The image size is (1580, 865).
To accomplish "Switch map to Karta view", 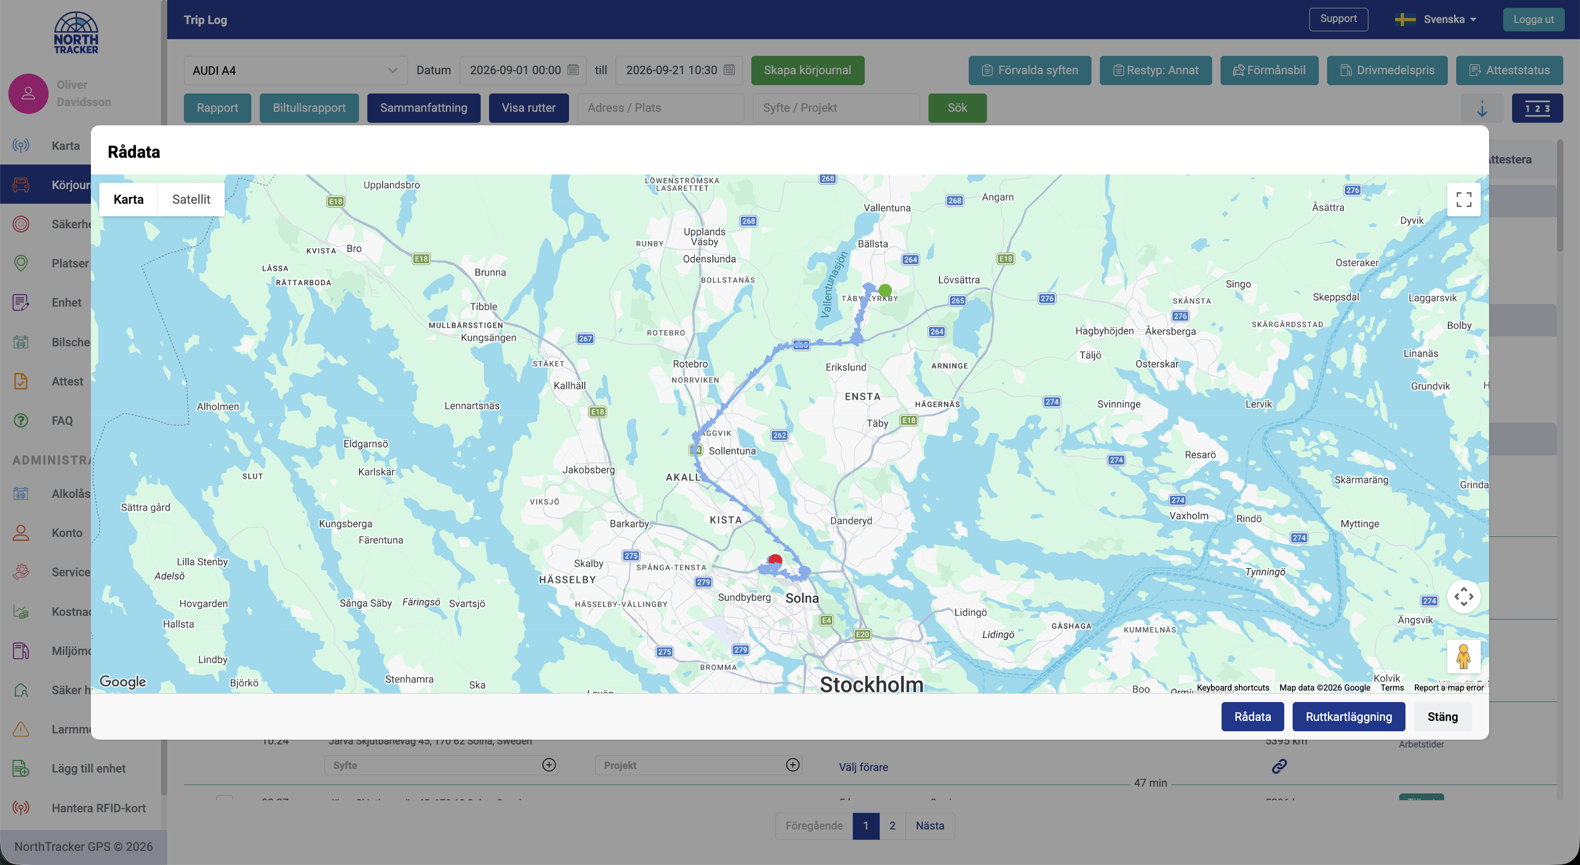I will tap(128, 199).
